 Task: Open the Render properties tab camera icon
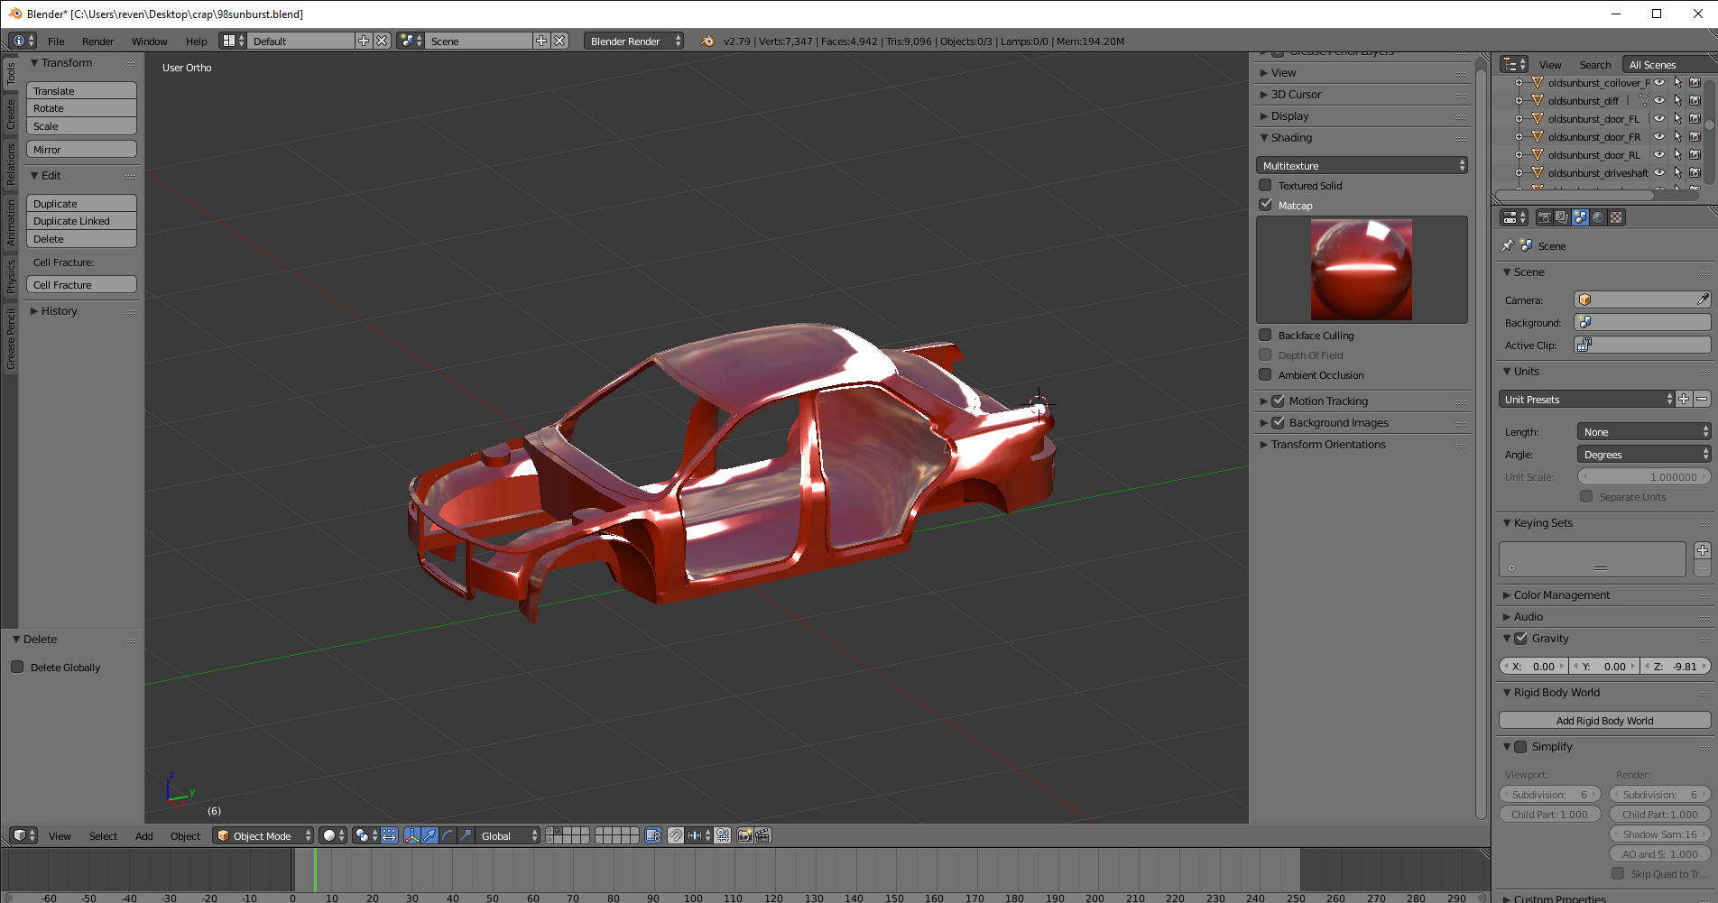coord(1544,217)
